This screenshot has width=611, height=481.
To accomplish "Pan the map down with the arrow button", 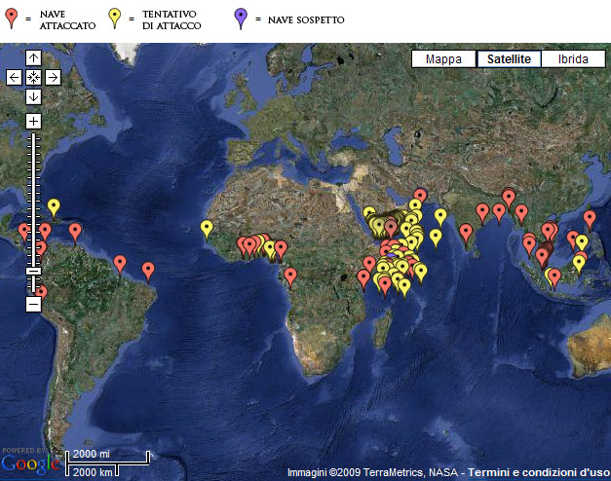I will click(x=33, y=96).
